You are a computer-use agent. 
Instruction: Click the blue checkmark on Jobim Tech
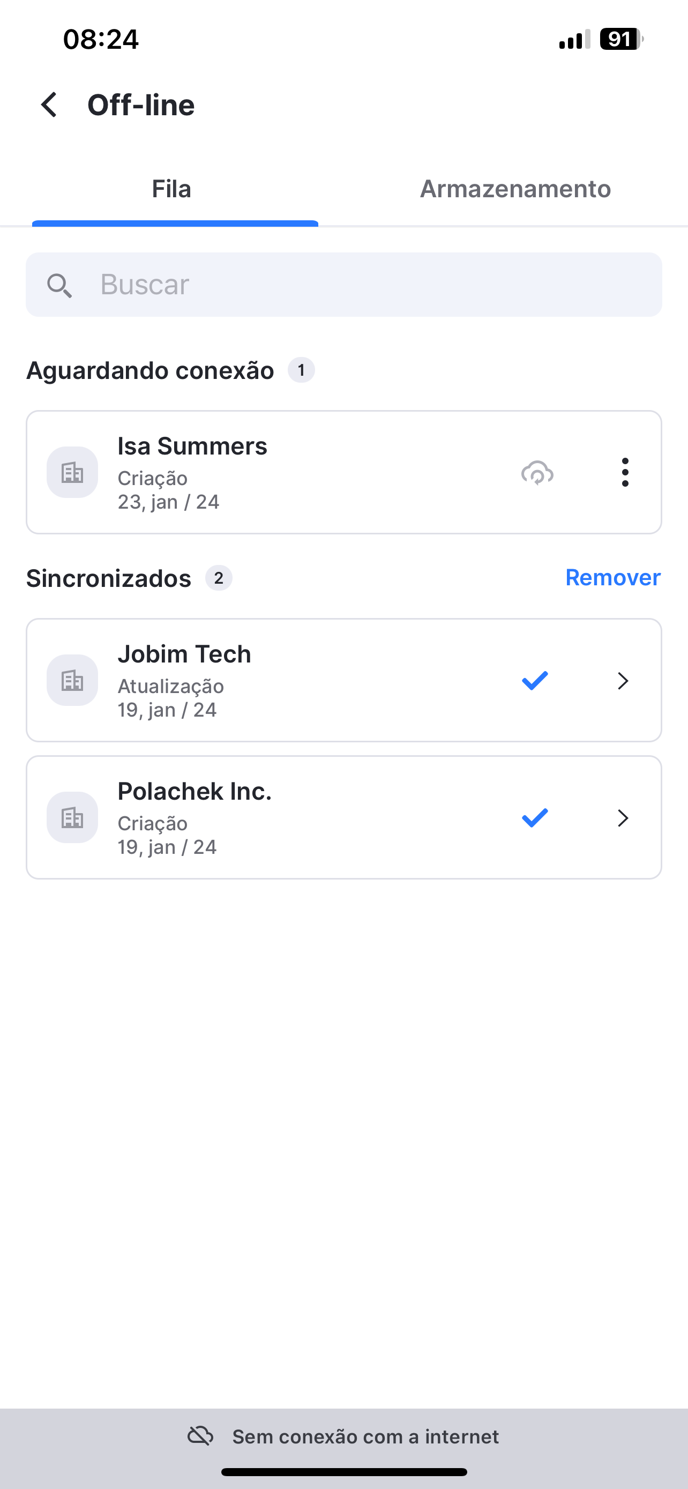click(x=534, y=680)
